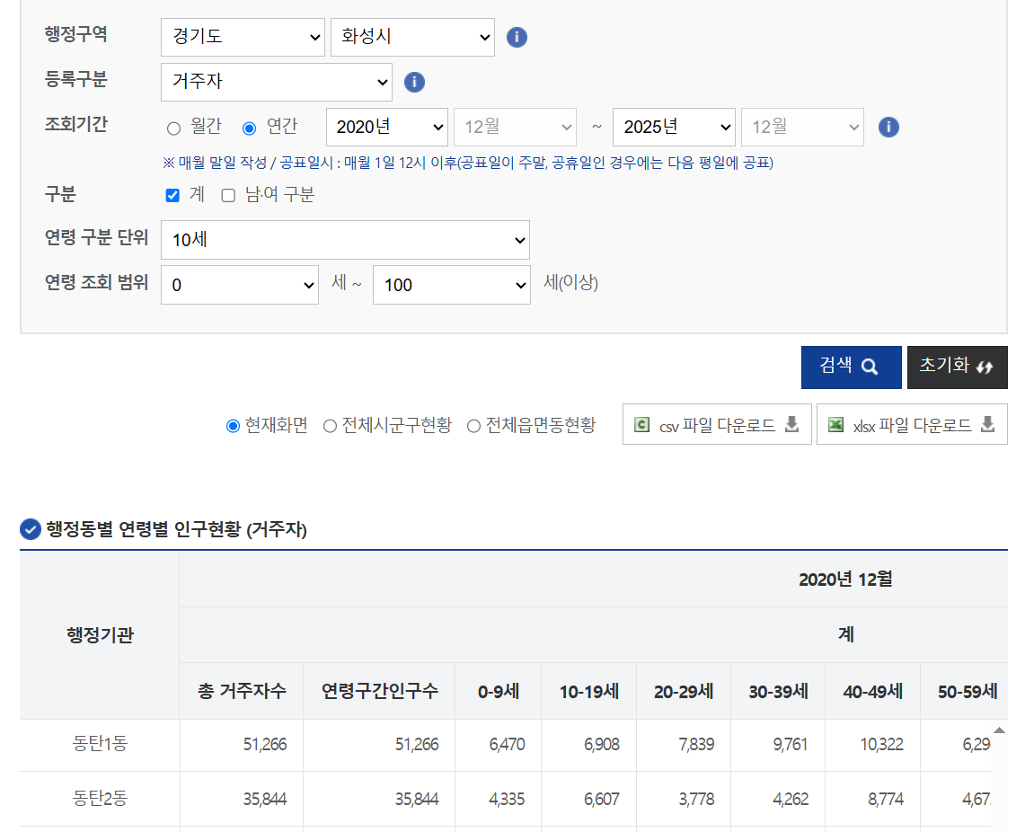Click the 연령구간인구수 column header
Viewport: 1025px width, 832px height.
point(380,691)
